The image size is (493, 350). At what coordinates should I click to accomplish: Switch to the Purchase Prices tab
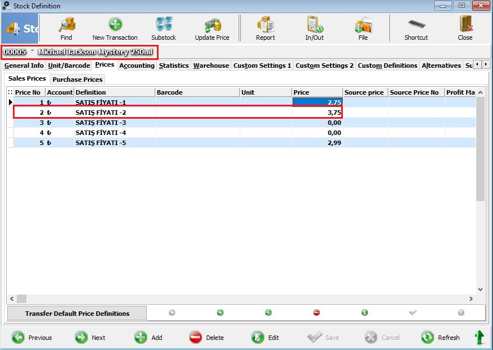tap(77, 80)
